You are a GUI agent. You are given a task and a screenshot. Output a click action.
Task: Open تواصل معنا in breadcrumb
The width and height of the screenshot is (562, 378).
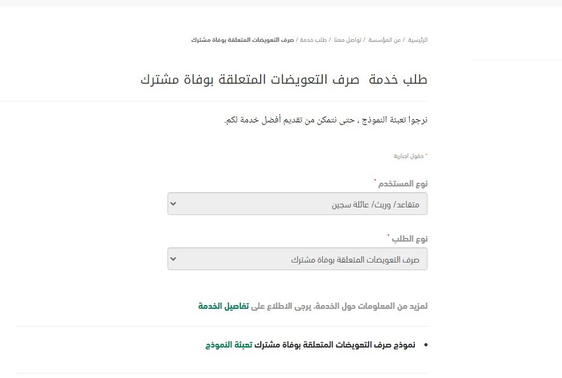tap(348, 40)
